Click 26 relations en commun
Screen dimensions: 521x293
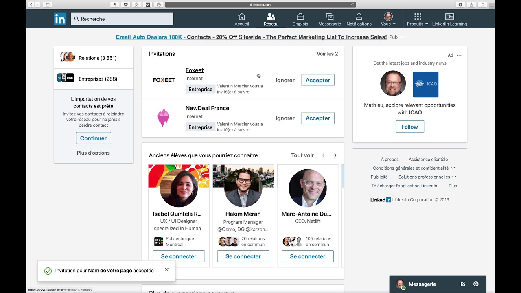[x=253, y=242]
